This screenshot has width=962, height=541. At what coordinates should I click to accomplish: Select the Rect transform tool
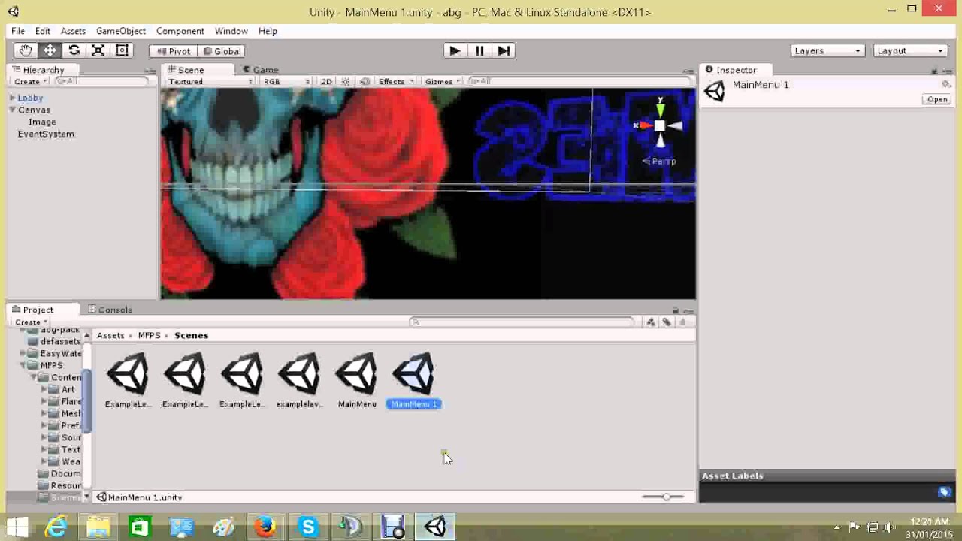coord(122,50)
